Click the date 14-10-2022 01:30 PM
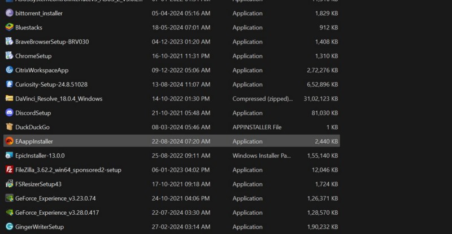Image resolution: width=452 pixels, height=234 pixels. (x=181, y=99)
